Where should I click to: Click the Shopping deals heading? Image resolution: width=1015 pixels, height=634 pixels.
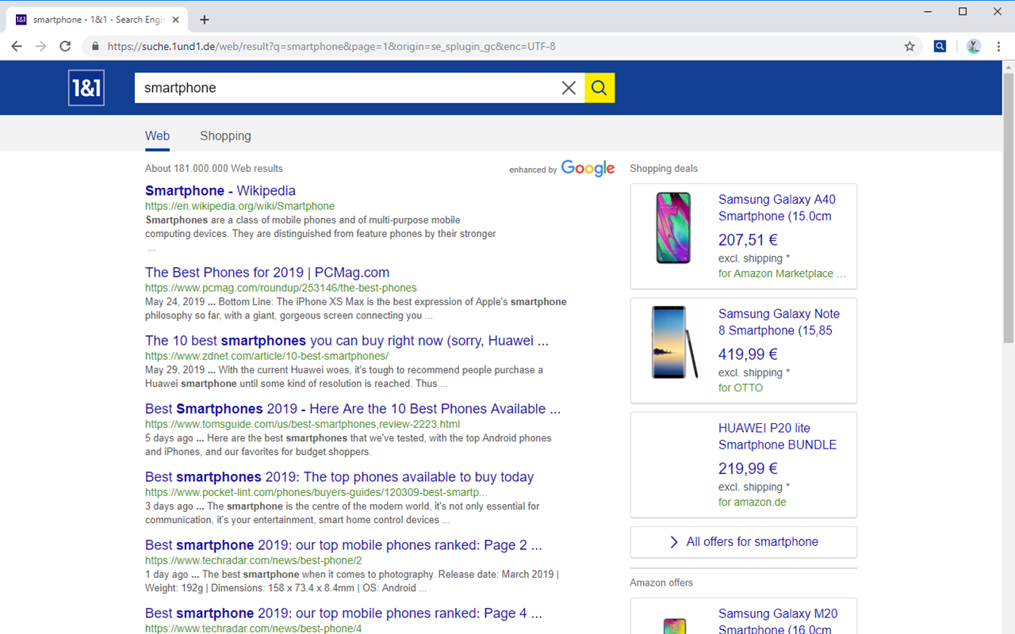(x=664, y=168)
